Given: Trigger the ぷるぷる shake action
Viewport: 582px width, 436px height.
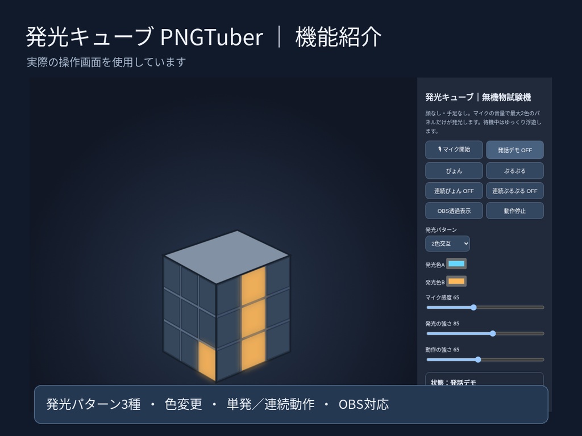Looking at the screenshot, I should pos(515,171).
